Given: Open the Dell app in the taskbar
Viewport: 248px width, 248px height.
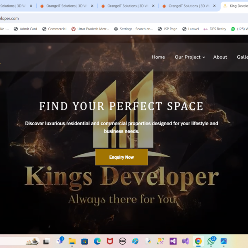Looking at the screenshot, I should coord(122,241).
